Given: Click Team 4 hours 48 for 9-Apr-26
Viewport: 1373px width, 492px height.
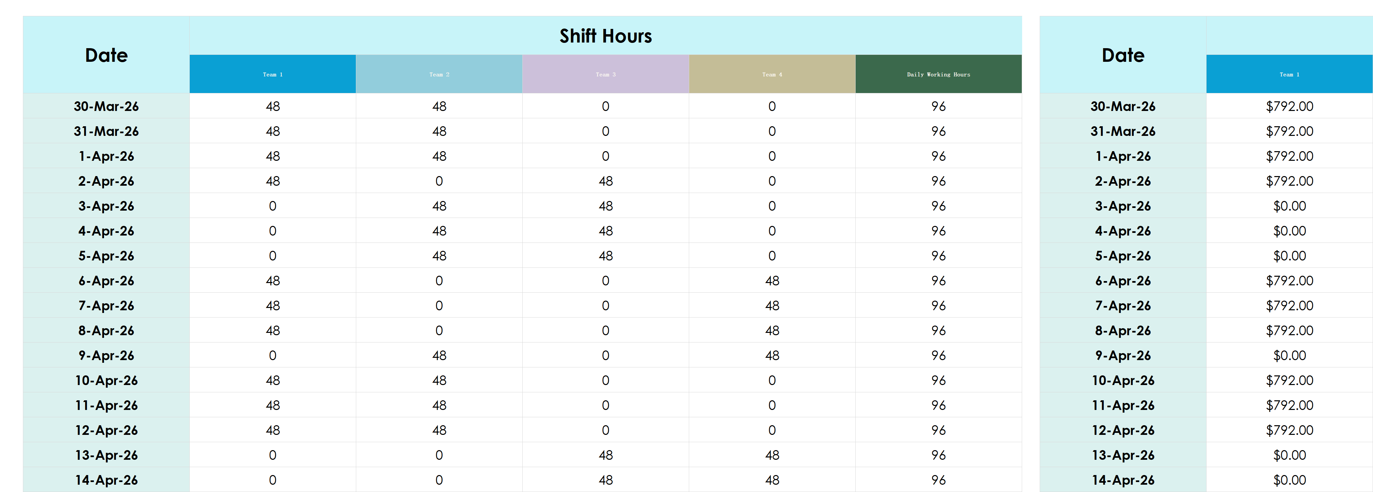Looking at the screenshot, I should (772, 355).
